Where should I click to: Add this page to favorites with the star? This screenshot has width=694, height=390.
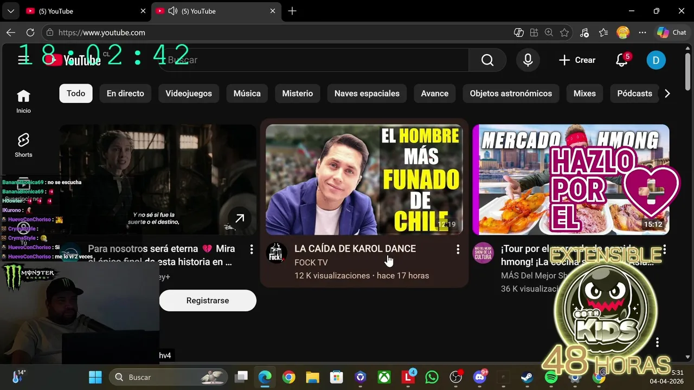(x=564, y=32)
